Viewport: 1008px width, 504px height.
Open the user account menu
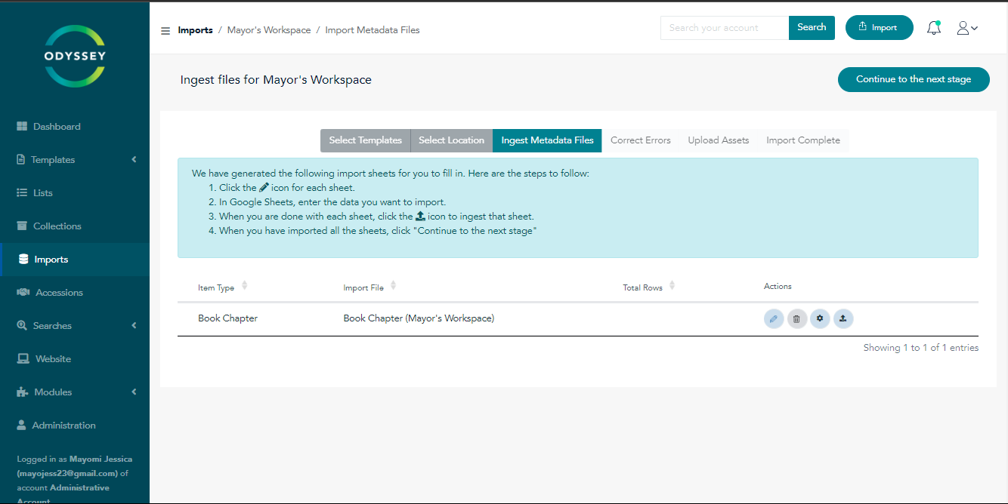[x=967, y=28]
